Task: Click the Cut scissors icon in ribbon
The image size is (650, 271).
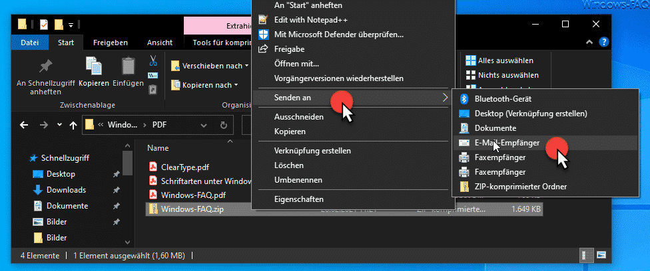Action: coord(153,61)
